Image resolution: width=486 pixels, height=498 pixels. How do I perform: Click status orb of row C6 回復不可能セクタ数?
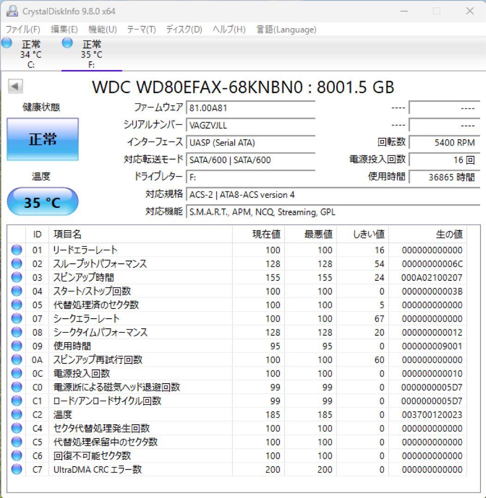click(17, 456)
